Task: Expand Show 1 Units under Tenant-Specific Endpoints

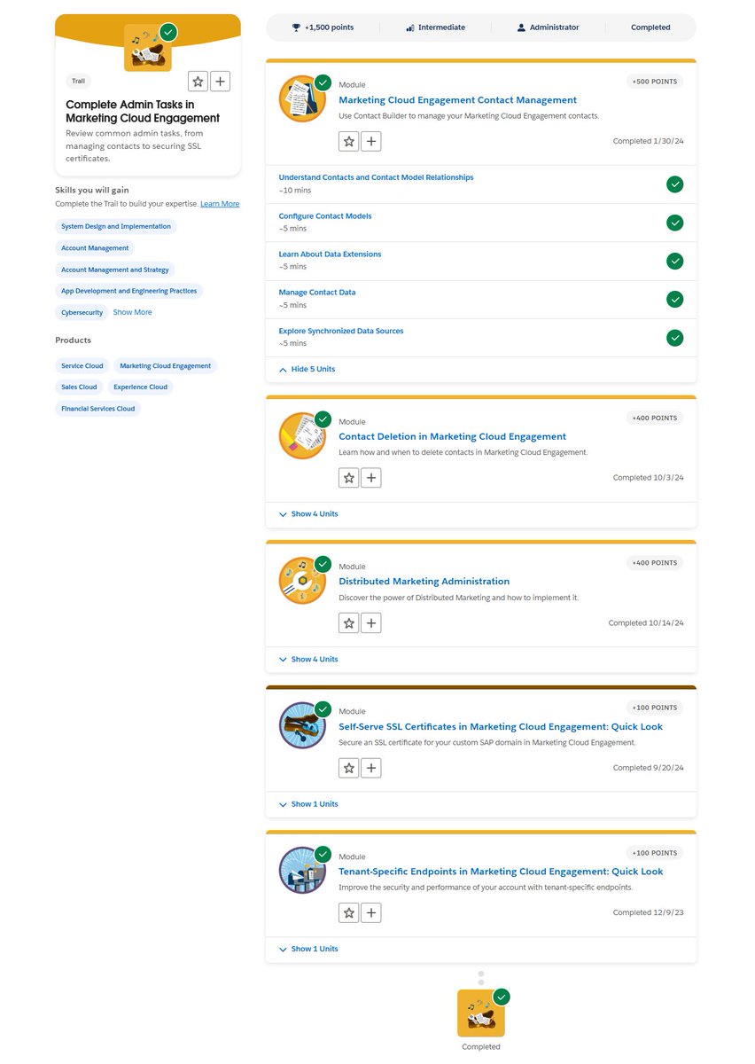Action: pyautogui.click(x=308, y=949)
